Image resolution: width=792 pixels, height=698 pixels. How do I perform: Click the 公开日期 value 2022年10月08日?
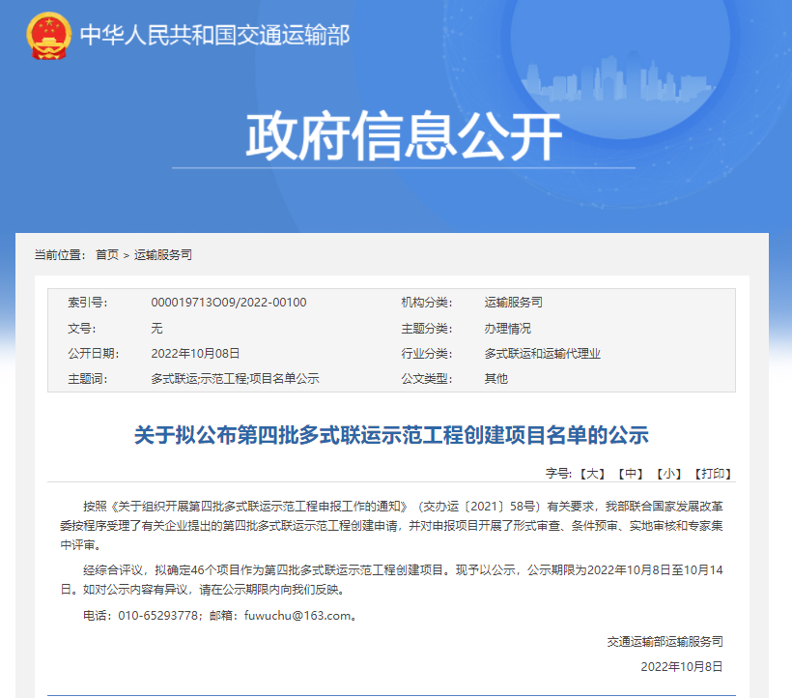(x=195, y=353)
